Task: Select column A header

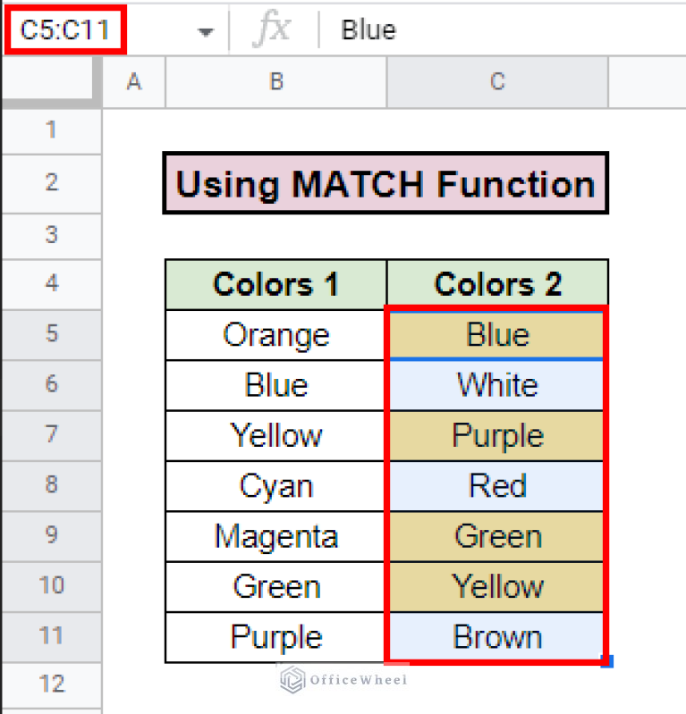Action: click(134, 82)
